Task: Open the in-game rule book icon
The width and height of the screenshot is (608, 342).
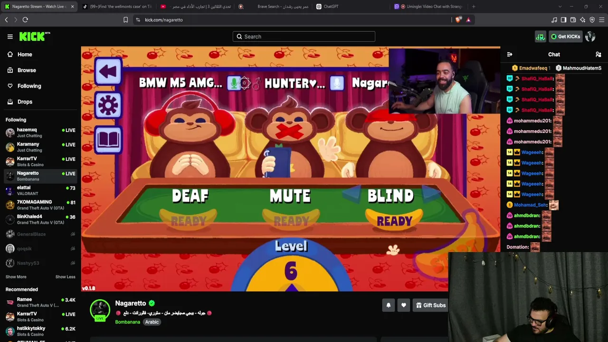Action: pyautogui.click(x=108, y=139)
